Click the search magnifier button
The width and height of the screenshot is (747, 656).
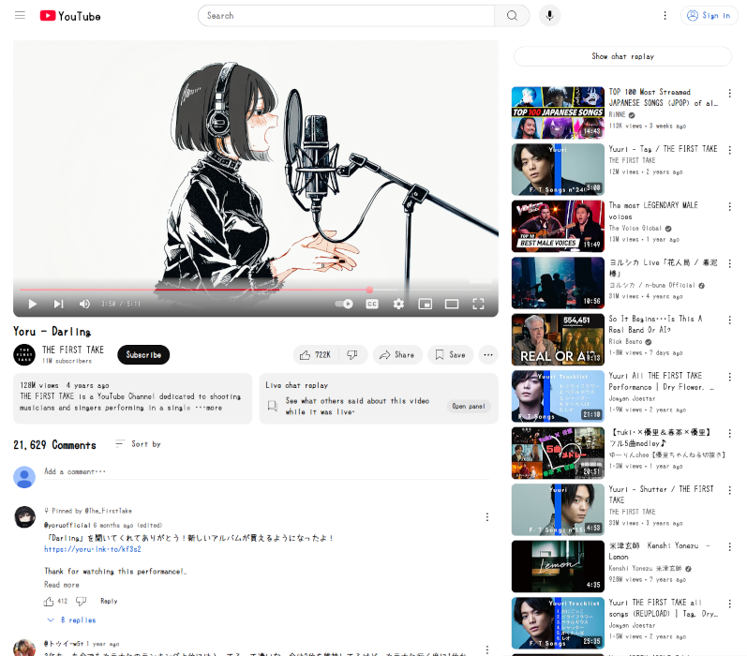tap(512, 16)
